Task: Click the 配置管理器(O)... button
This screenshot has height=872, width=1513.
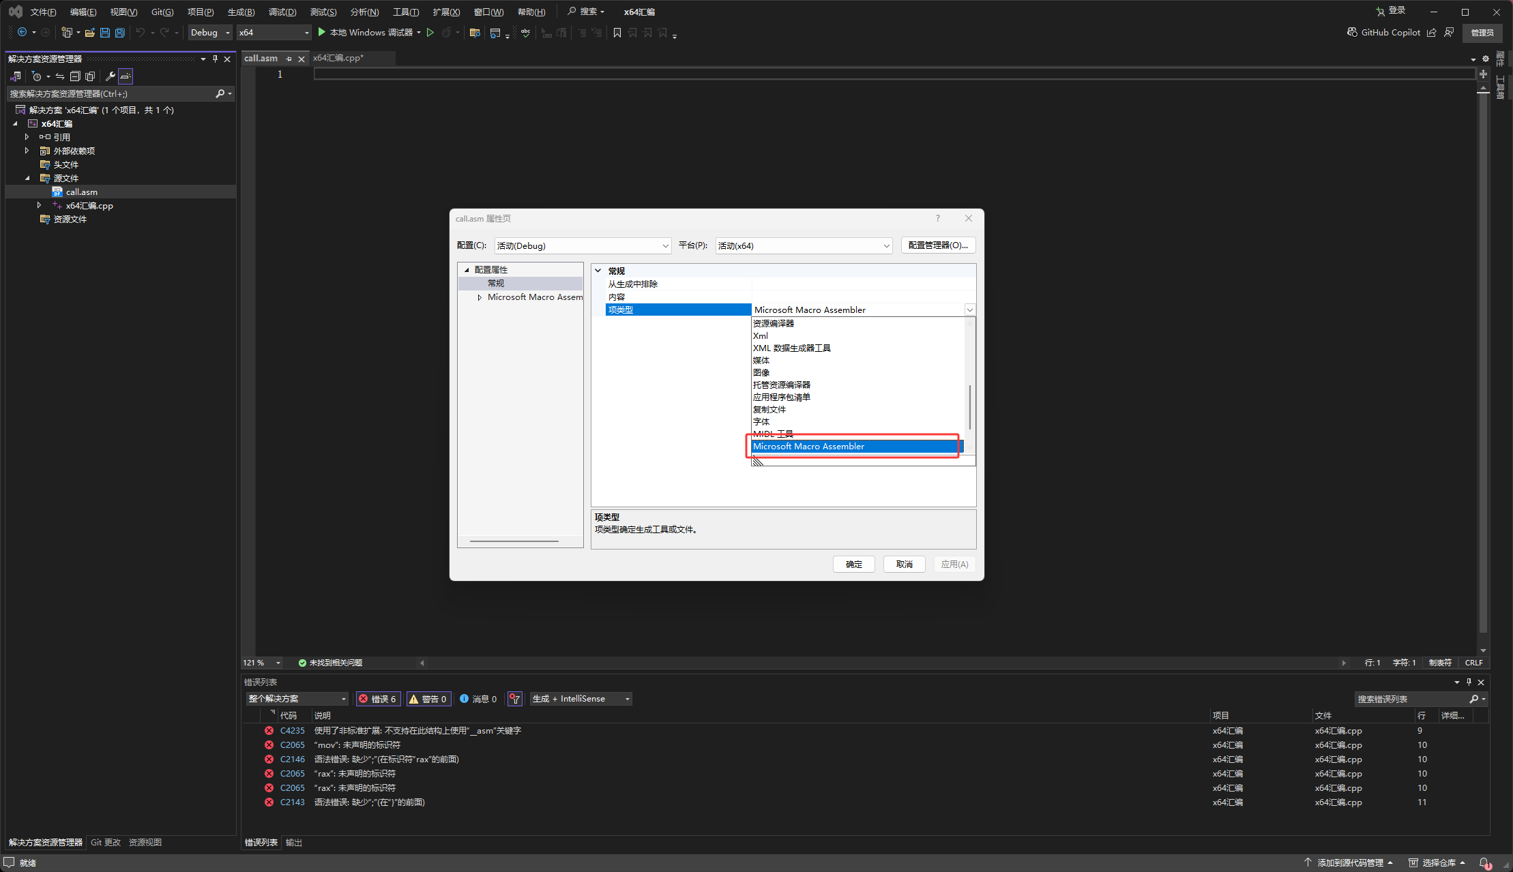Action: [938, 245]
